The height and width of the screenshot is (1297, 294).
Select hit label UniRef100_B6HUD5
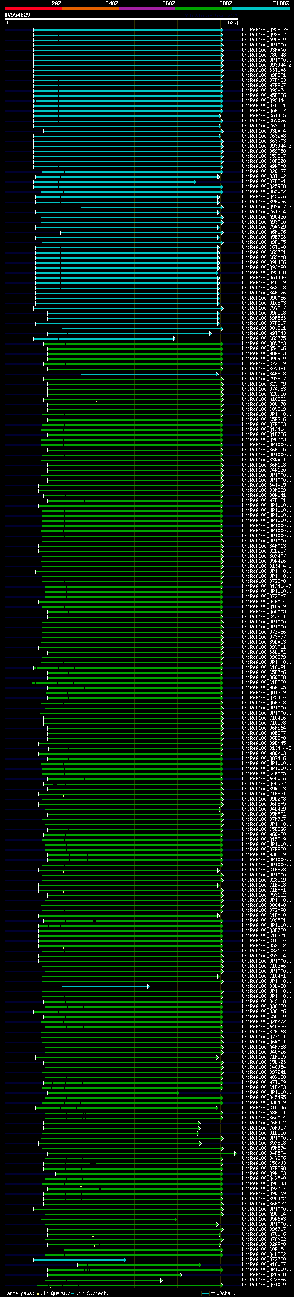[264, 450]
